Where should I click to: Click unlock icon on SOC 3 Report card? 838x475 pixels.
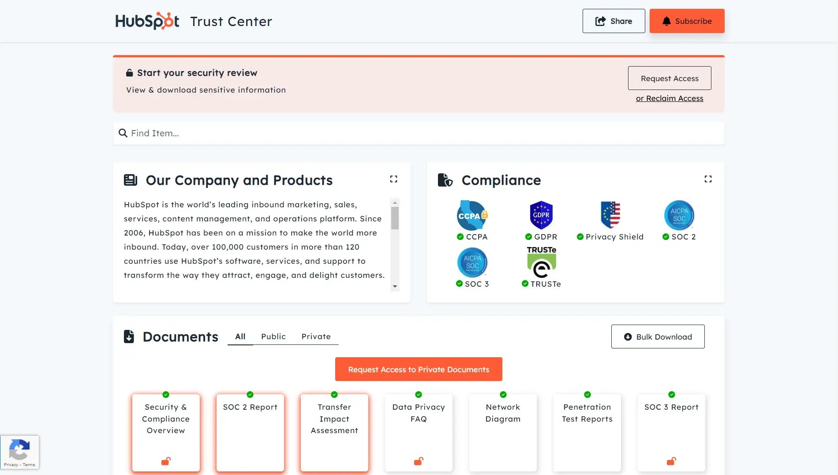pos(671,461)
